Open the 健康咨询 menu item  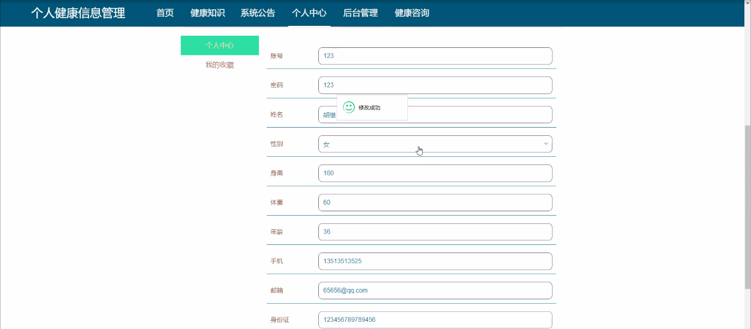pos(412,13)
